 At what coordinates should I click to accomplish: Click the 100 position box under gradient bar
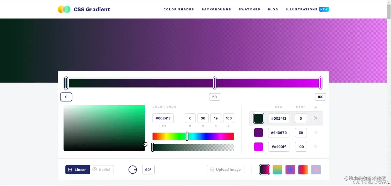coord(320,97)
